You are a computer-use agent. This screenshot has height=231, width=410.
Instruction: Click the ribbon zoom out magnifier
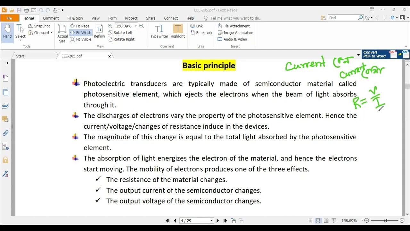coord(110,26)
